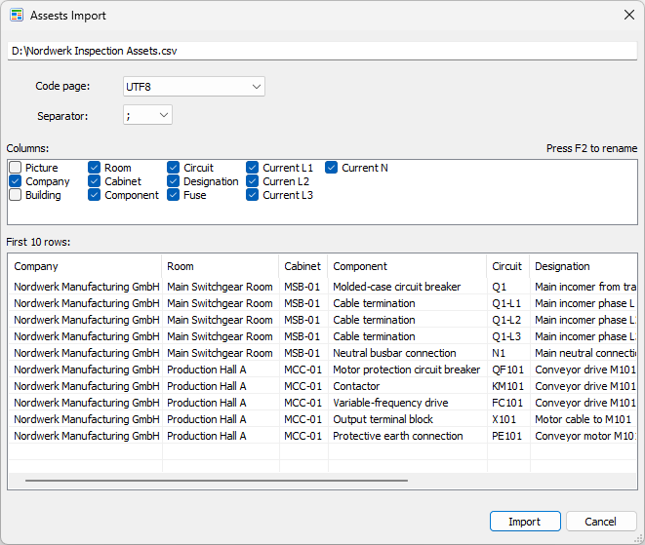
Task: Uncheck the Company column checkbox
Action: (16, 181)
